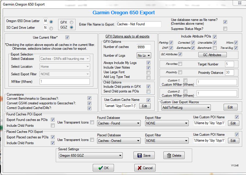This screenshot has height=175, width=246.
Task: Choose the GPX format radio button
Action: 71,22
